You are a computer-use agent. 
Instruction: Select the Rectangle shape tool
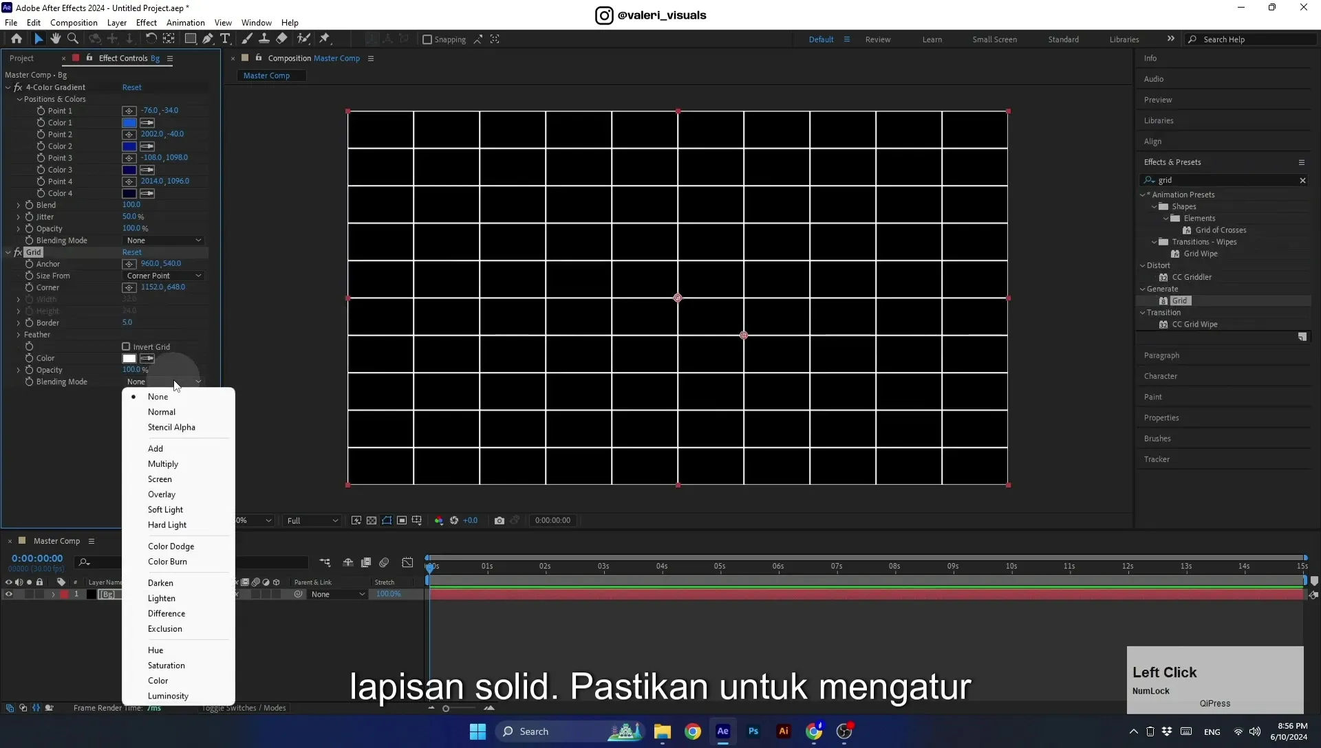click(191, 39)
